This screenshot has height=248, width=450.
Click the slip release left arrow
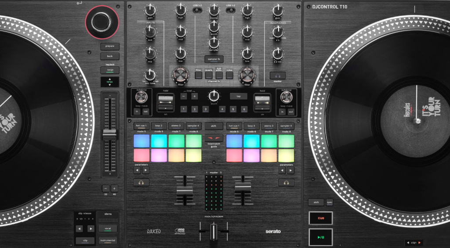(x=80, y=229)
